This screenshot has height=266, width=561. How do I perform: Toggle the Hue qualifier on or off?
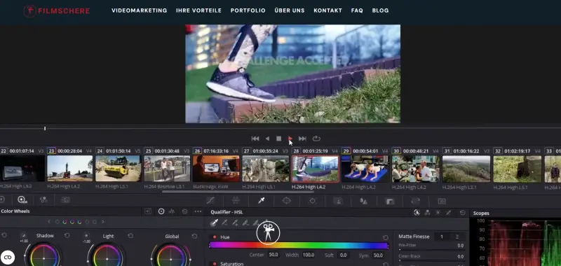coord(215,237)
